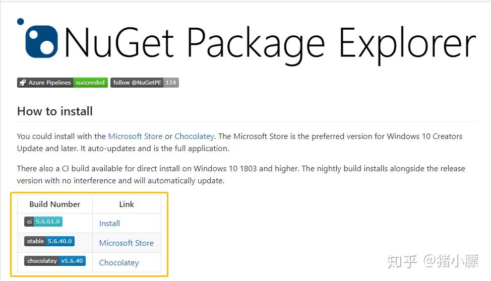Open the green succeeded build status

pyautogui.click(x=90, y=83)
